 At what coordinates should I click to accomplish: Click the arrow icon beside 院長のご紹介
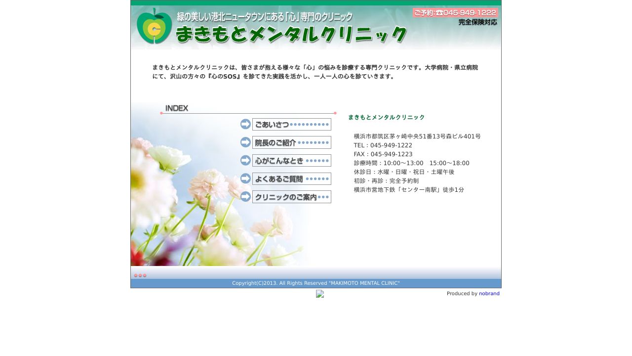pos(245,142)
